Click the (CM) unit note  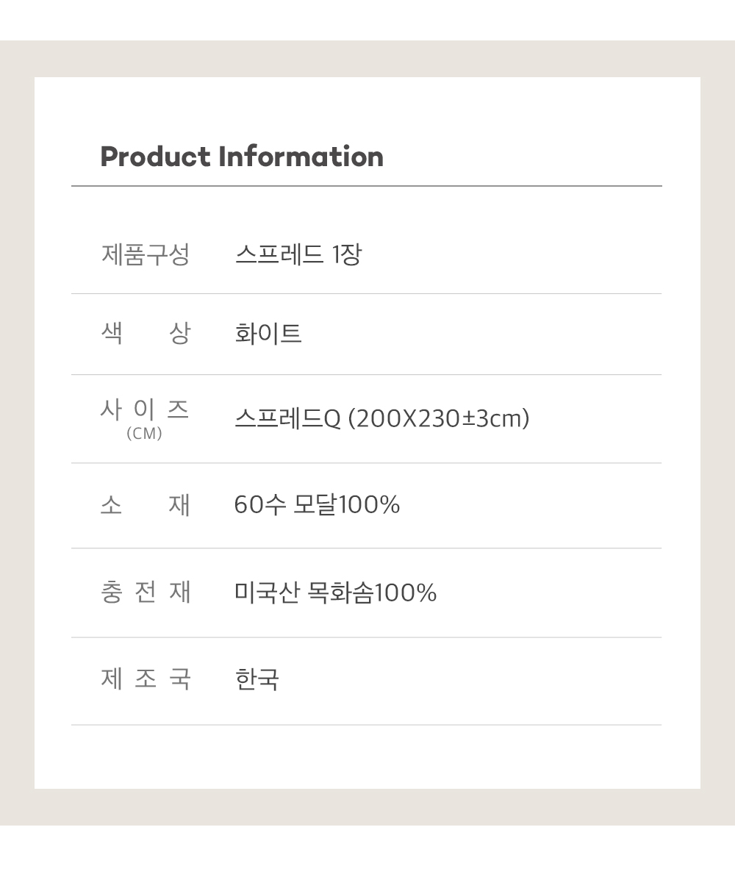pyautogui.click(x=144, y=434)
